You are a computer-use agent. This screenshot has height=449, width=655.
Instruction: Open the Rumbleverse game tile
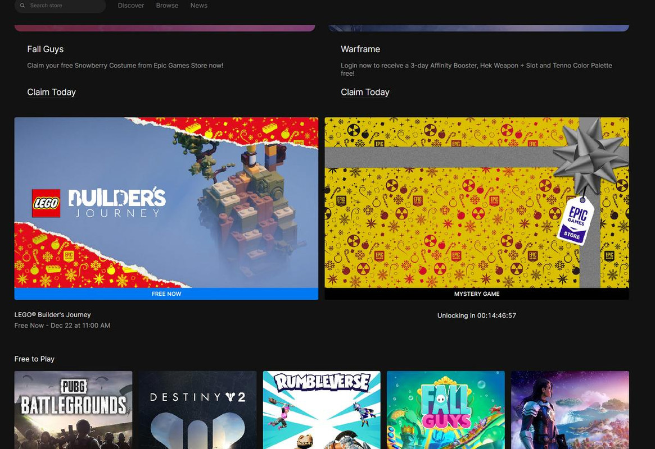click(x=322, y=410)
